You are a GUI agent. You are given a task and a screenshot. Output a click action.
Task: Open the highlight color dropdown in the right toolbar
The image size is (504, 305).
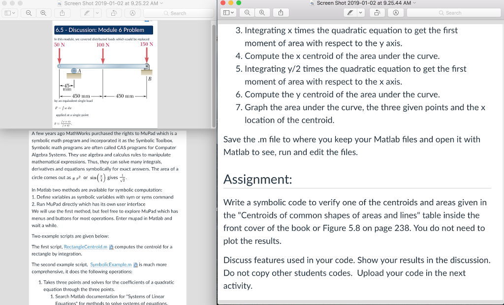point(361,12)
